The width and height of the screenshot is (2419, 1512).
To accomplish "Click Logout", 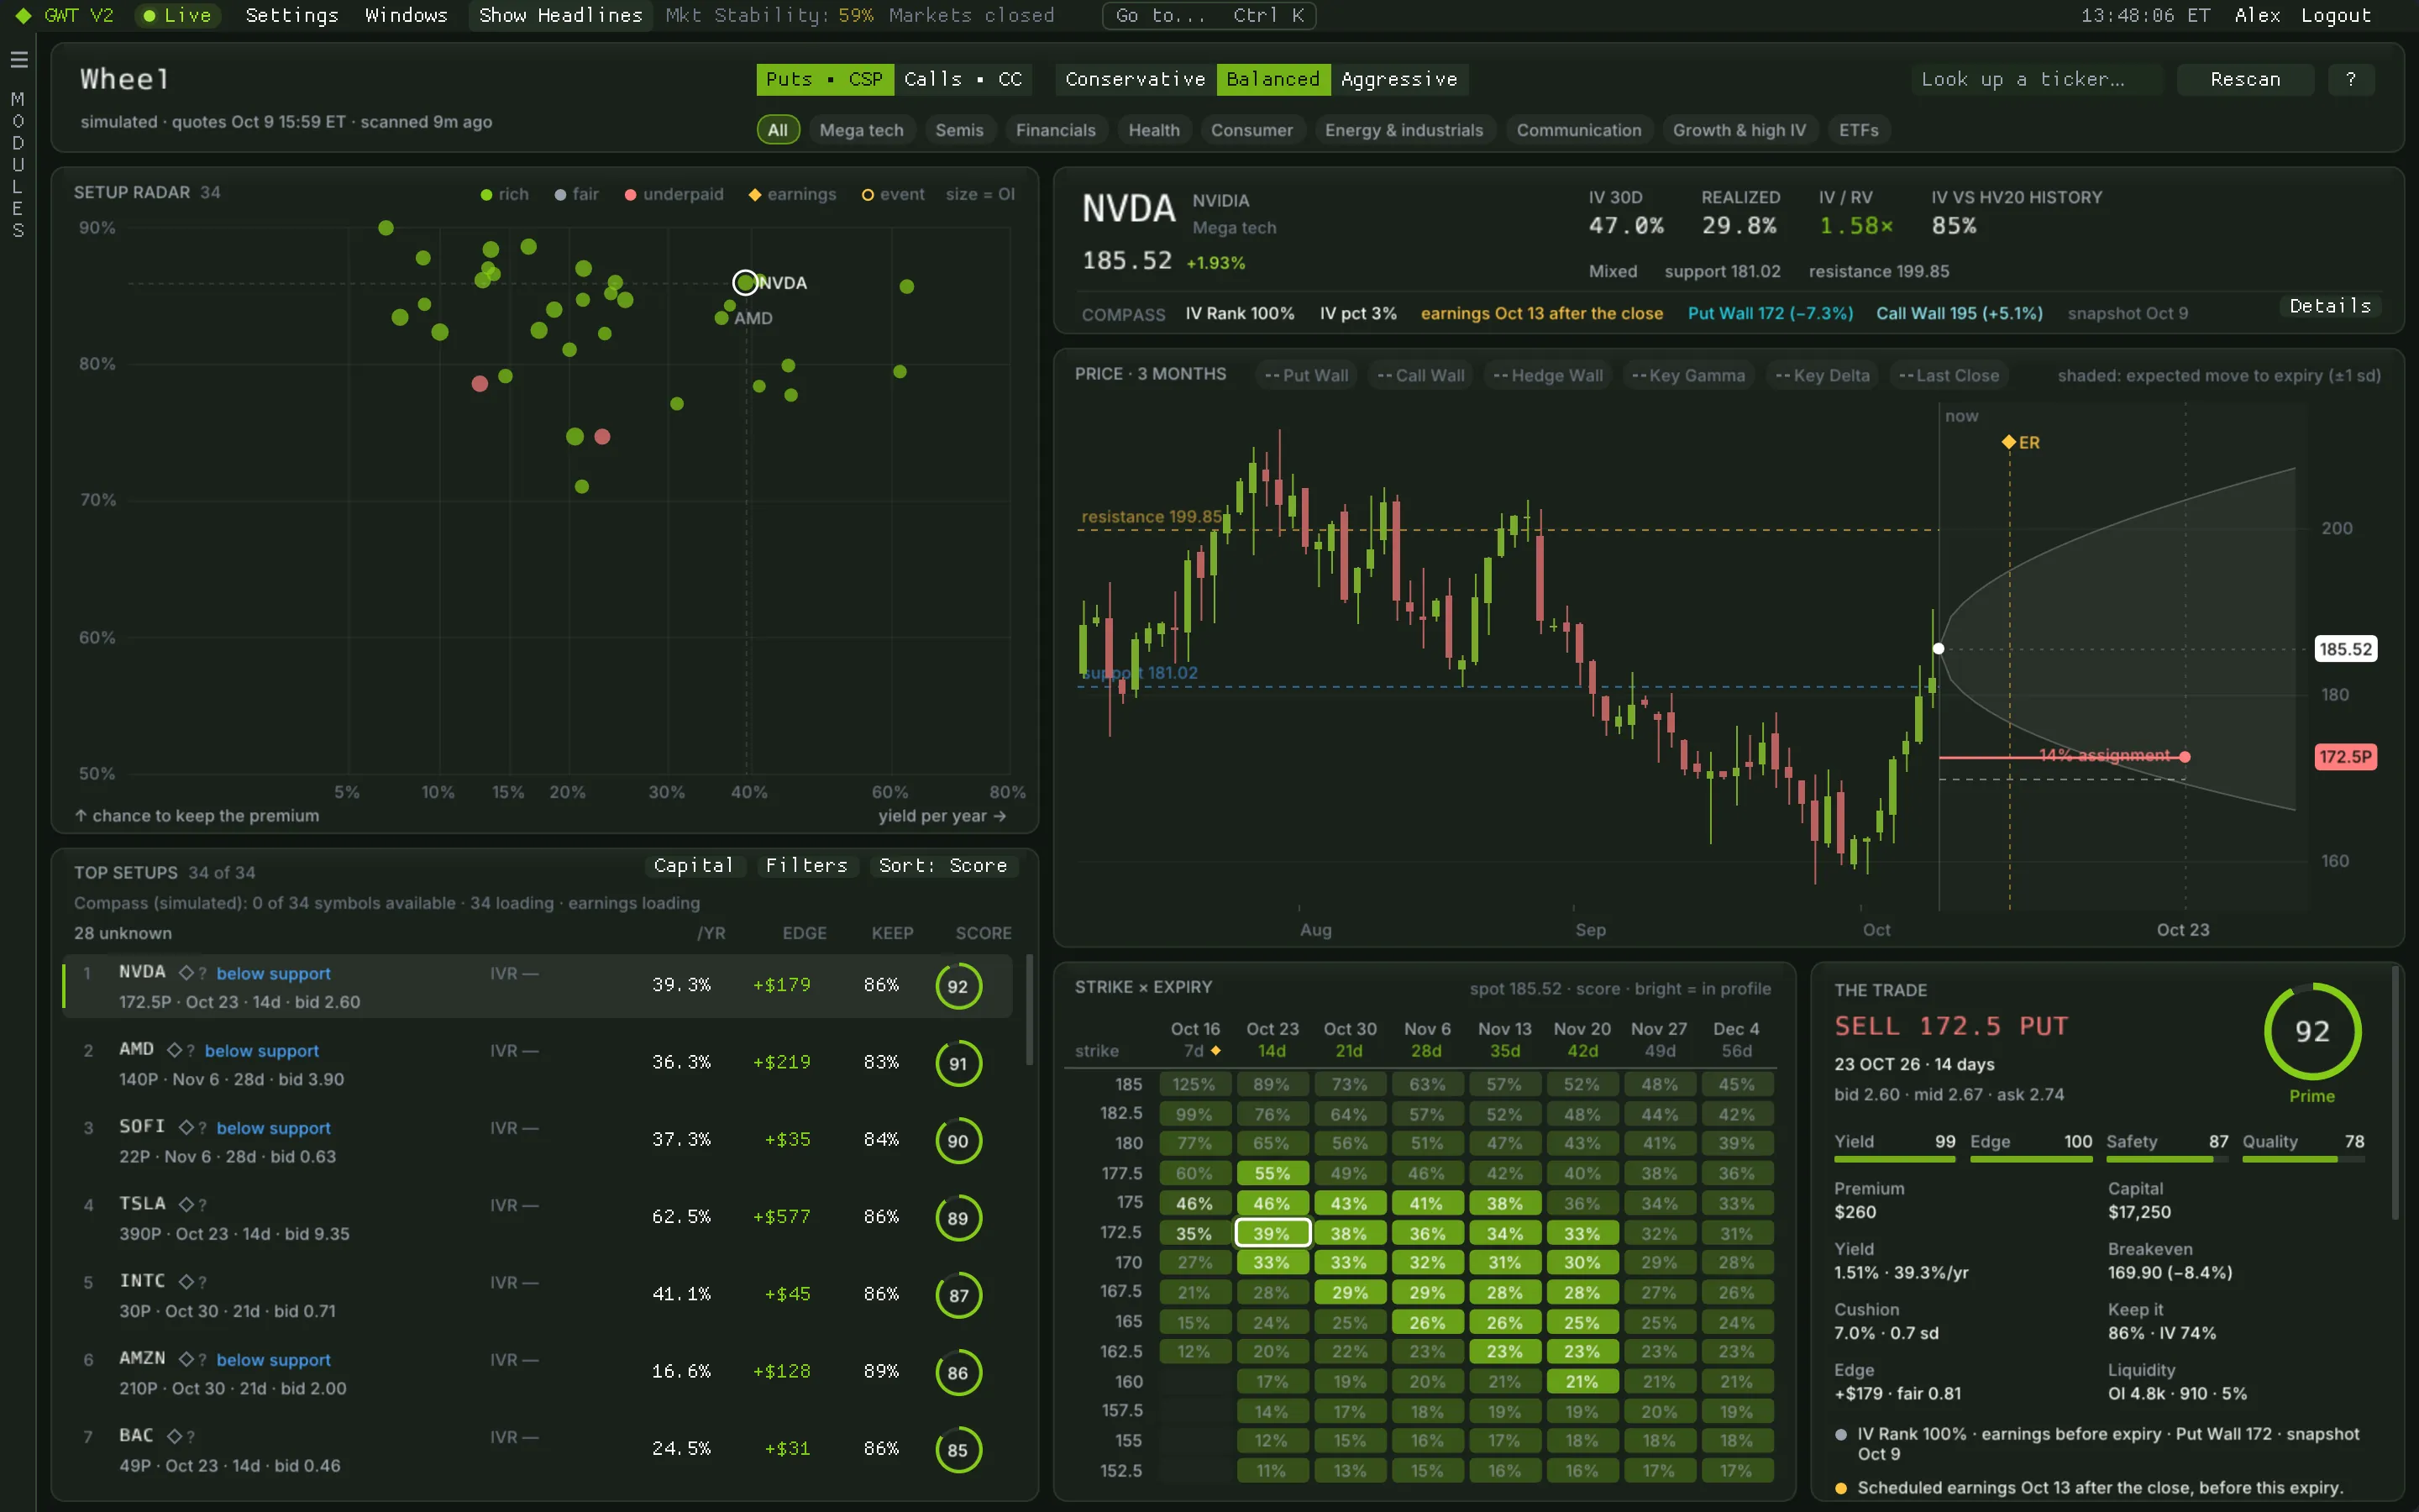I will (x=2335, y=16).
